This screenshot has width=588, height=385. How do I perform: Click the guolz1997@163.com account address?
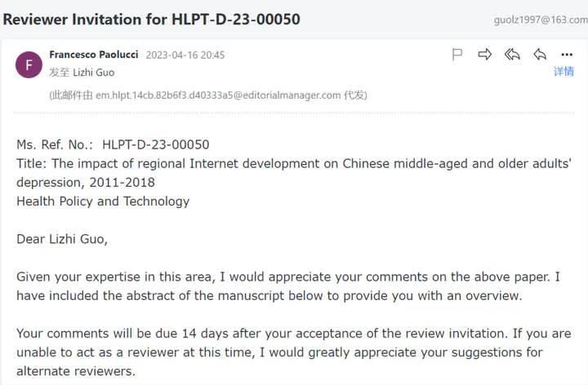pos(539,19)
